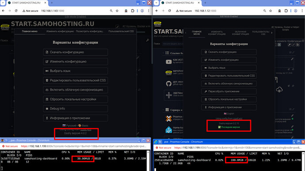Bookmark star in left 192.168.1.143 browser

[117, 11]
